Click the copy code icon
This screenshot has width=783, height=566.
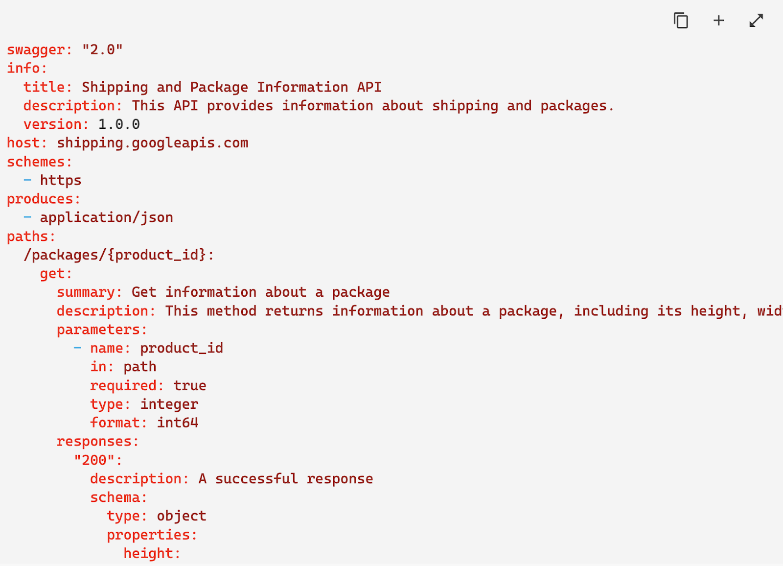(681, 21)
